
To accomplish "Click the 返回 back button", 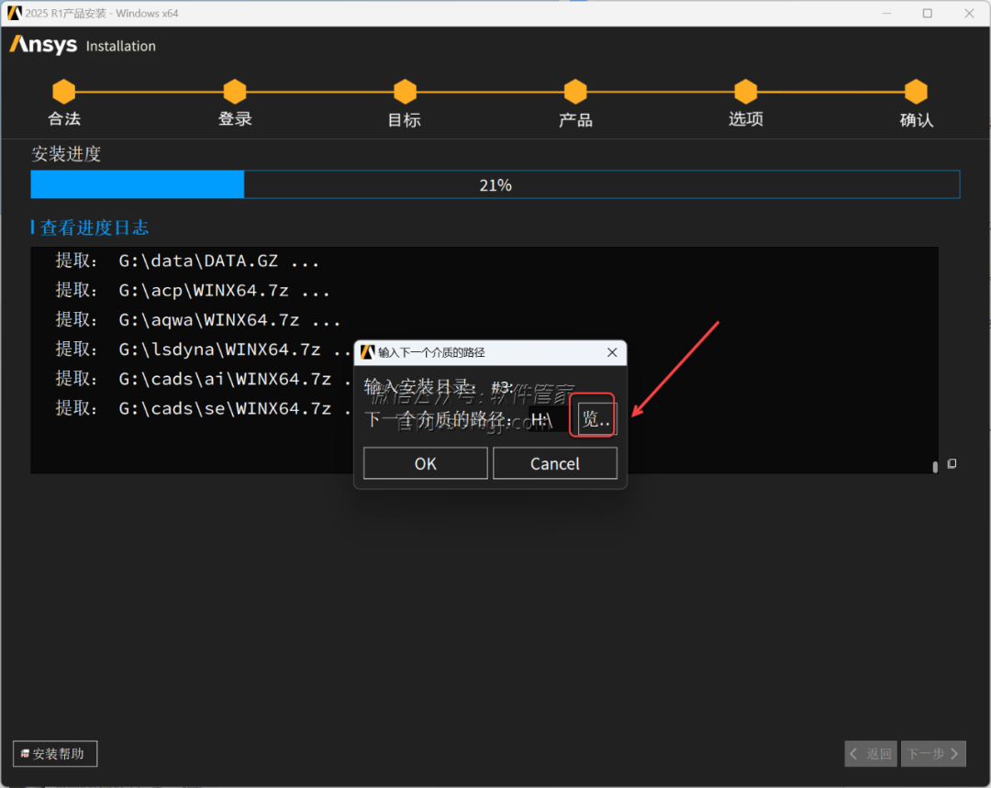I will (871, 753).
